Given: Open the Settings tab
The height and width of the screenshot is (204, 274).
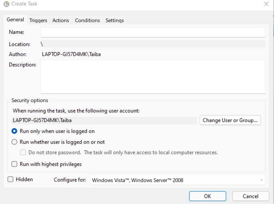Looking at the screenshot, I should (115, 21).
